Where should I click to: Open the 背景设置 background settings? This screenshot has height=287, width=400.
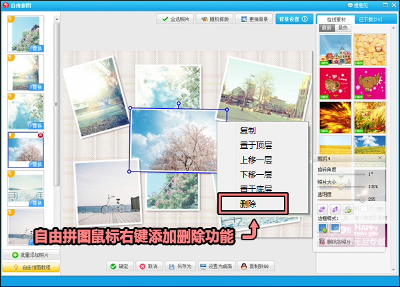[294, 19]
